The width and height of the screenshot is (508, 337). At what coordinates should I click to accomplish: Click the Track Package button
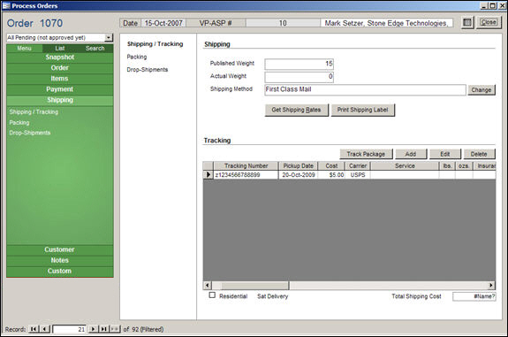click(x=366, y=154)
